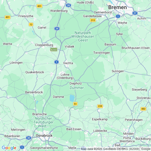Select the Diepholz town label
Screen dimensions: 151x151
[x=76, y=83]
